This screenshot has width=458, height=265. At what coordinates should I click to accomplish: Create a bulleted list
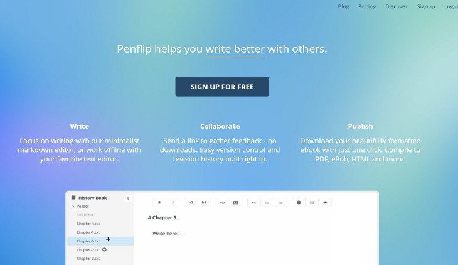[x=267, y=202]
